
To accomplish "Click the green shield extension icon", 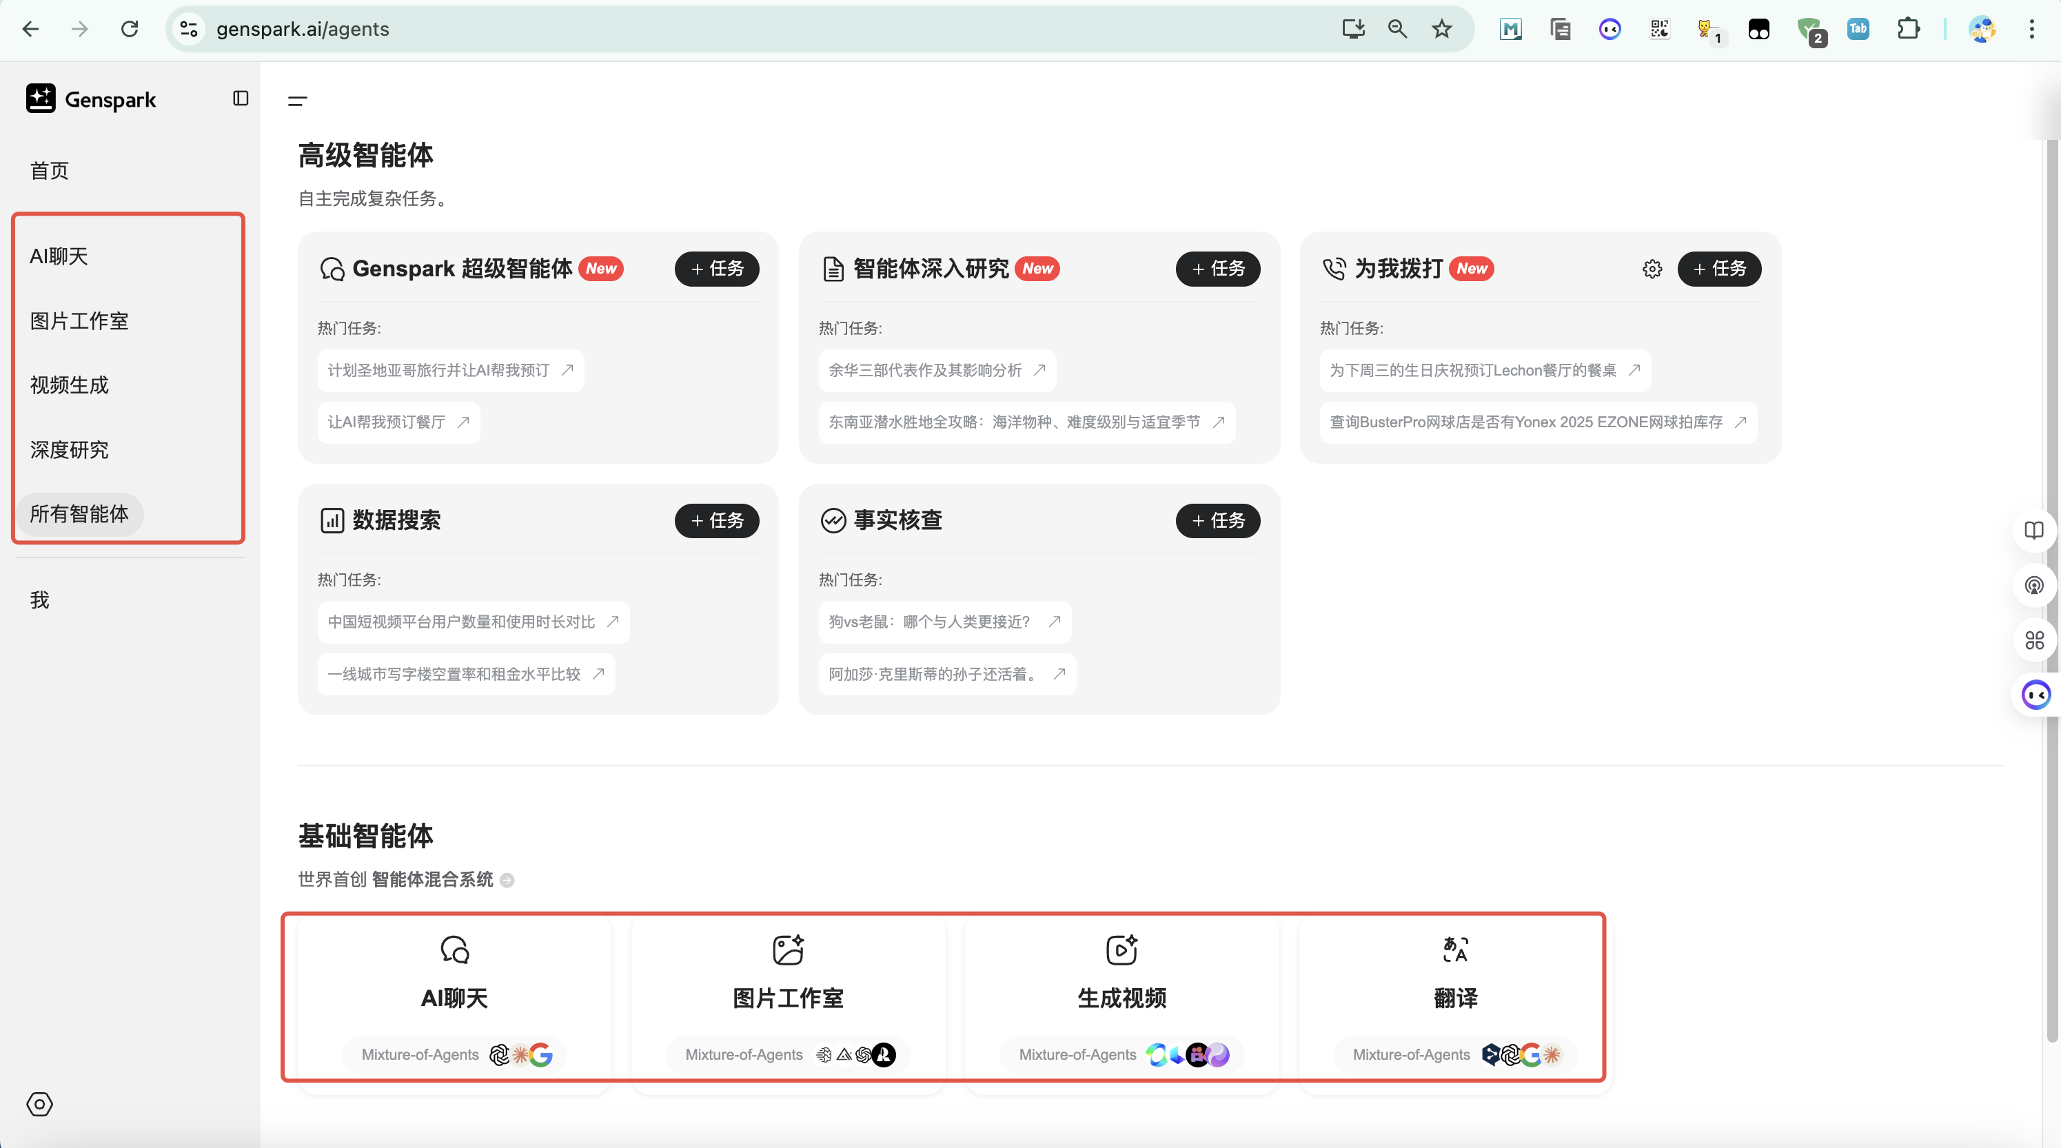I will [x=1810, y=30].
